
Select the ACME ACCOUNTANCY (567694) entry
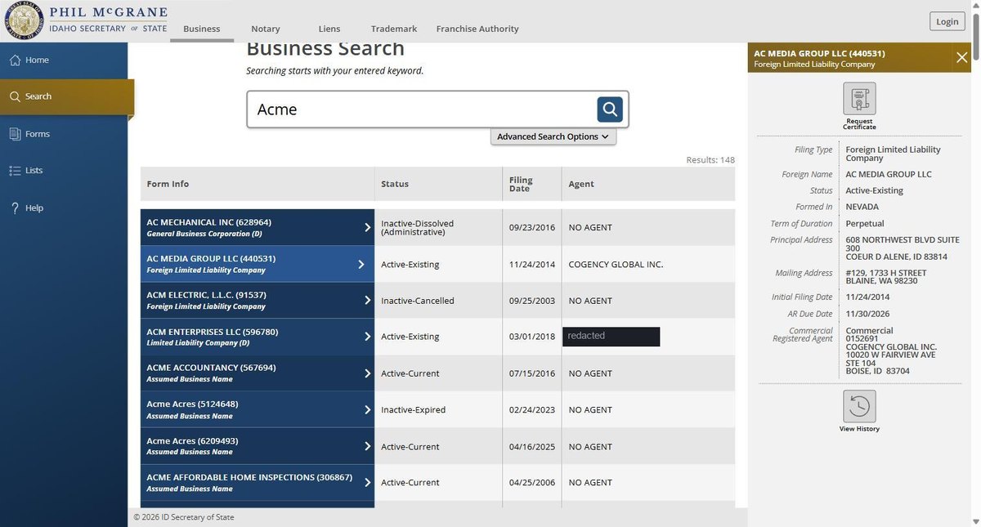point(258,373)
